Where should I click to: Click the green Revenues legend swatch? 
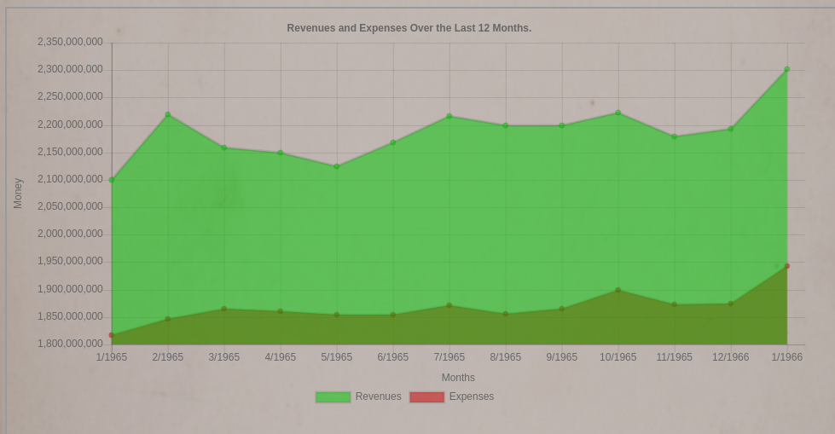[333, 397]
